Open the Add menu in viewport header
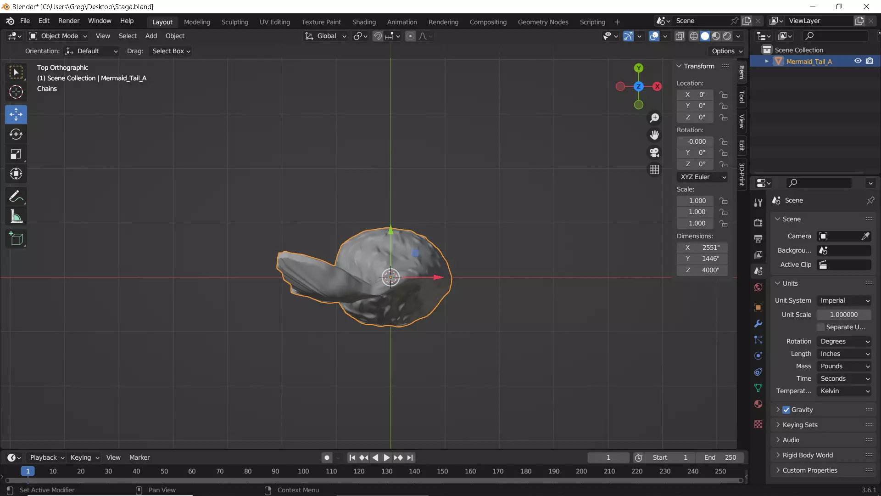881x496 pixels. (x=151, y=36)
